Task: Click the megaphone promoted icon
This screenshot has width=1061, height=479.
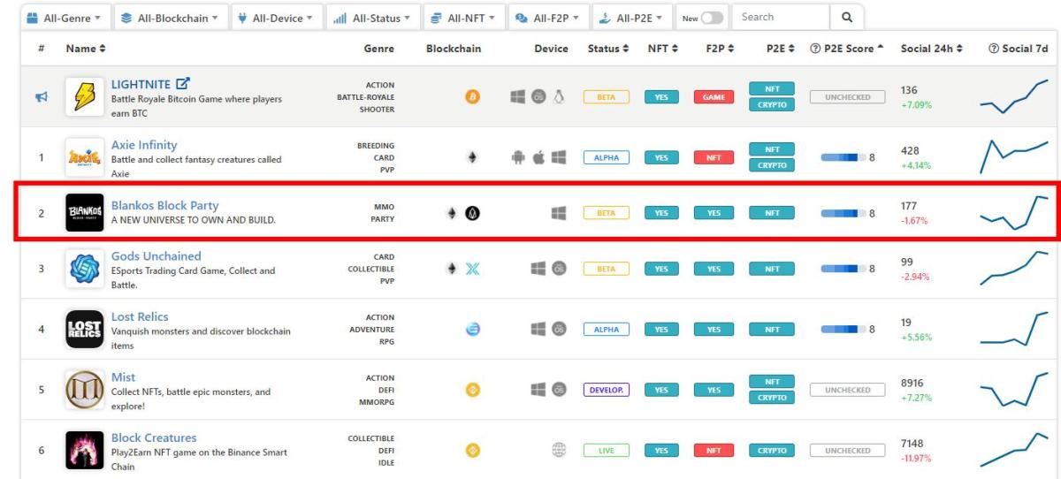Action: [x=41, y=97]
